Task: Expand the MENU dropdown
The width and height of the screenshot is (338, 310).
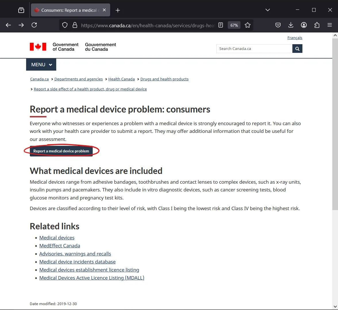Action: point(41,65)
